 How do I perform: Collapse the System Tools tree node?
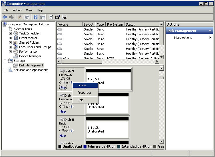click(5, 29)
